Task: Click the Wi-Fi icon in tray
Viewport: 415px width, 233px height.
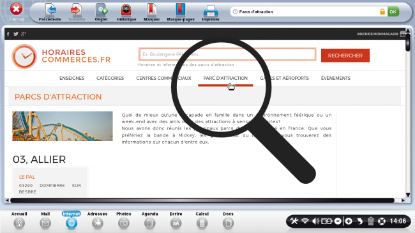Action: tap(305, 221)
